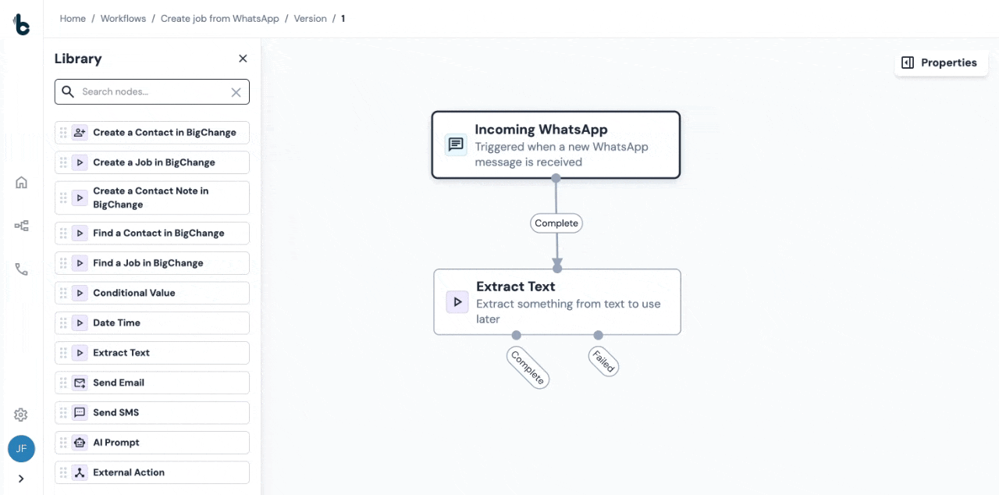This screenshot has height=495, width=999.
Task: Expand the left sidebar with chevron
Action: coord(21,479)
